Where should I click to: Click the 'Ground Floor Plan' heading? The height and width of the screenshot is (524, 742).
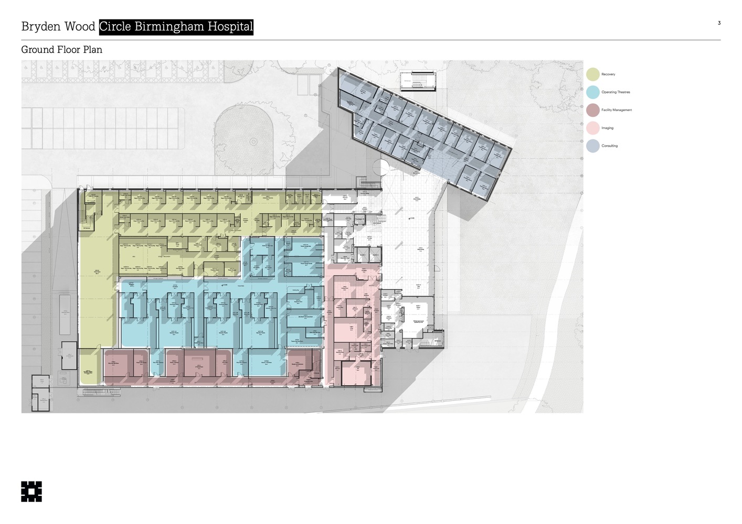tap(61, 50)
